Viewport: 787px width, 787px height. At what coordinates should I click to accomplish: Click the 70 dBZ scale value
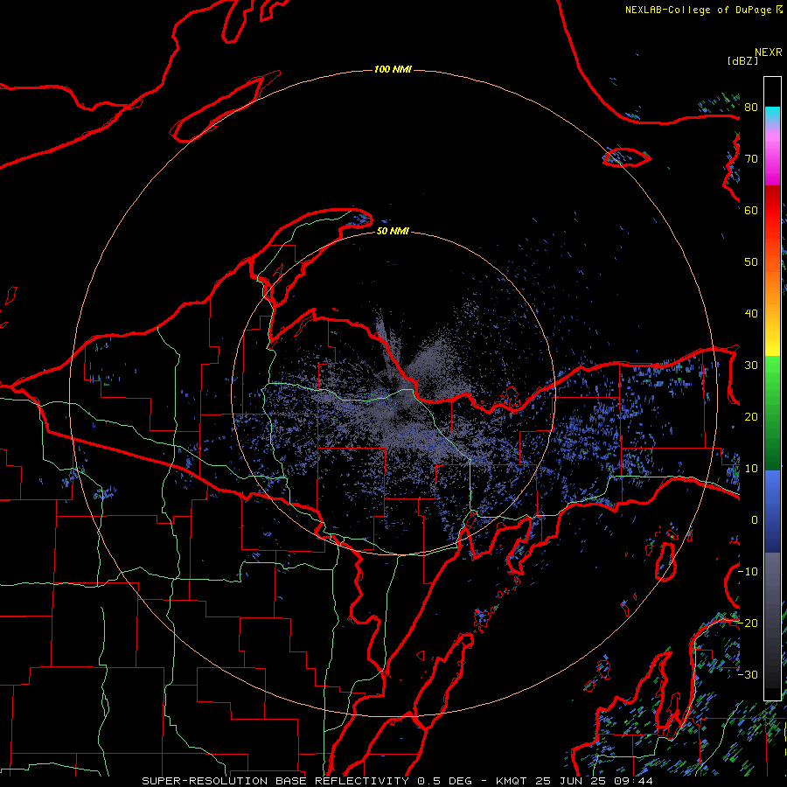pyautogui.click(x=751, y=158)
